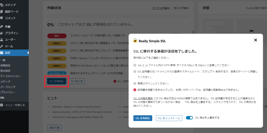The image size is (267, 133).
Task: Click the Pro 版入手 button
Action: coord(77,81)
